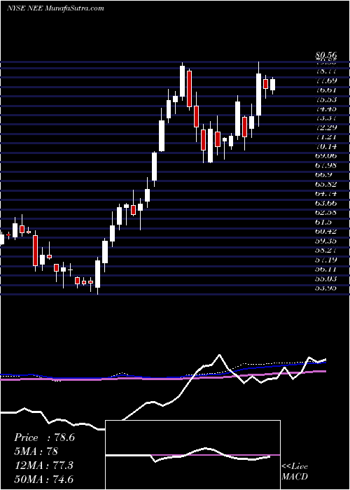Click inside the Live MACD inset chart
This screenshot has width=350, height=490.
coord(192,455)
